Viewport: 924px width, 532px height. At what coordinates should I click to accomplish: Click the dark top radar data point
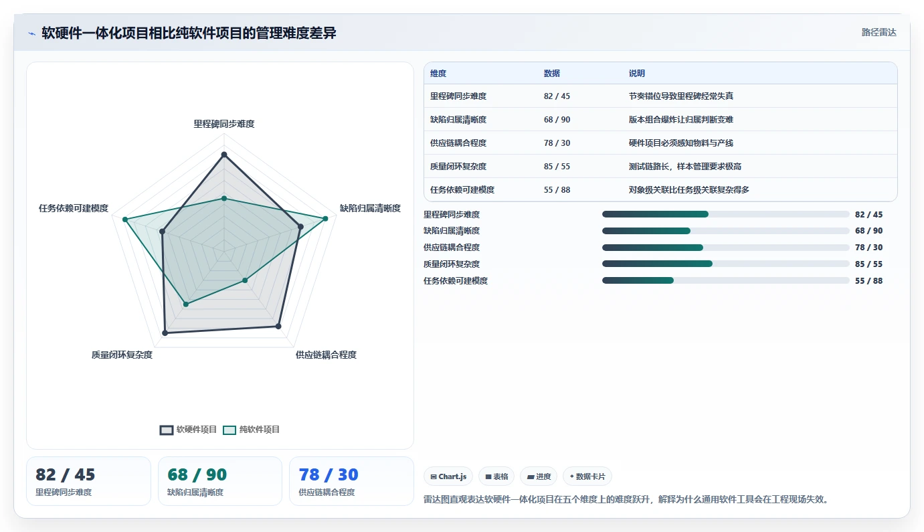pyautogui.click(x=224, y=155)
